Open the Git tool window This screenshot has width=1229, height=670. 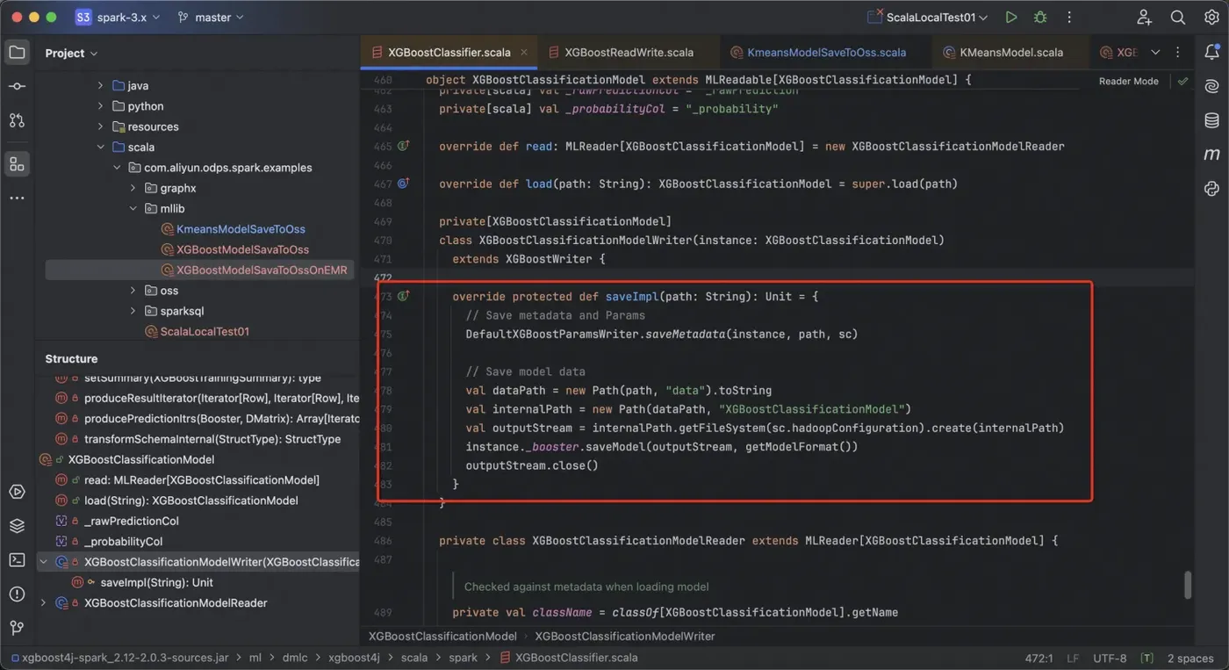pyautogui.click(x=17, y=628)
